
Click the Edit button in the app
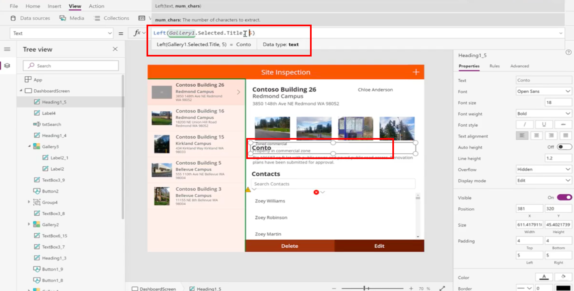[x=379, y=246]
